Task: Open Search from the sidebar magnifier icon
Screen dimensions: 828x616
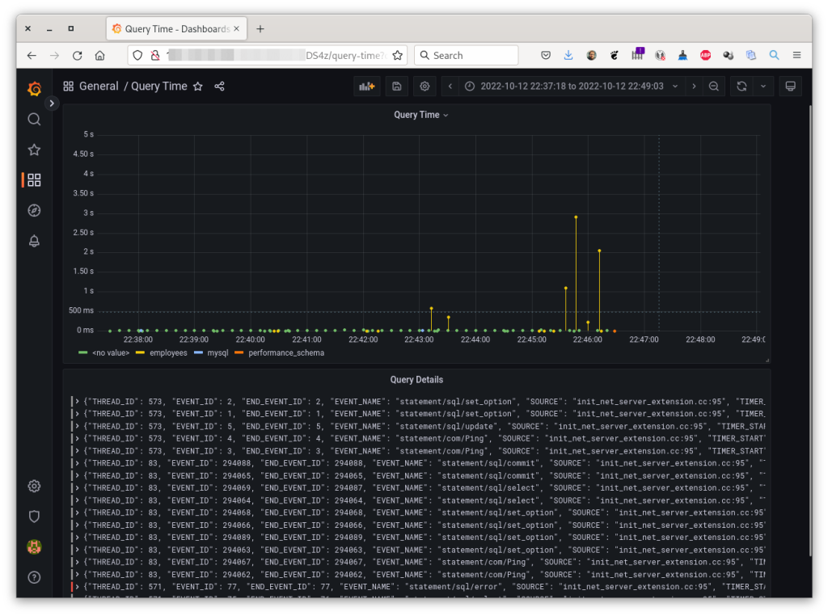Action: click(34, 119)
